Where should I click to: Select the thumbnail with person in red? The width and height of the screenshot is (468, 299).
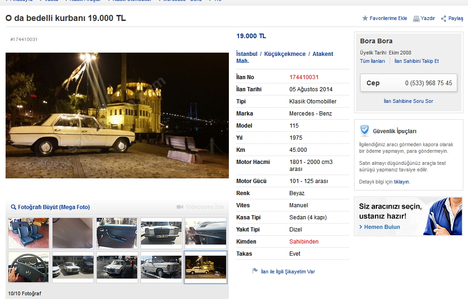(x=117, y=267)
